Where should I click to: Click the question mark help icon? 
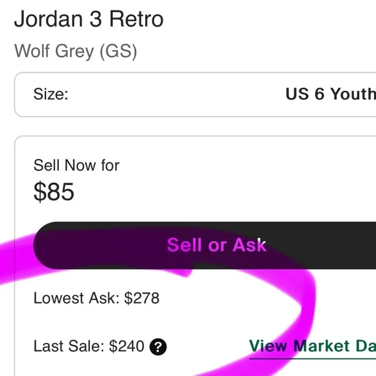coord(158,347)
